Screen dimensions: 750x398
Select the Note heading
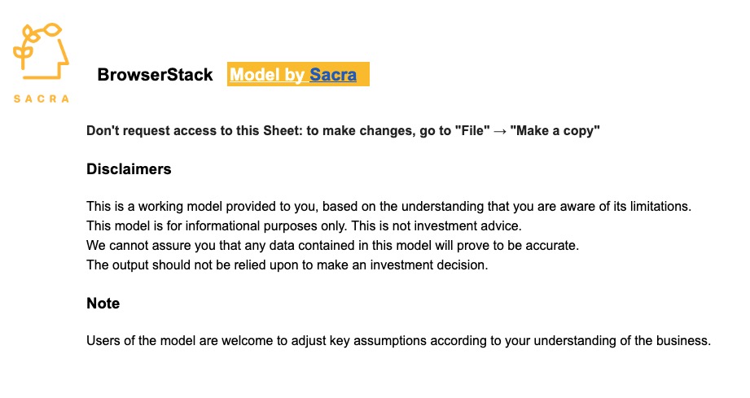coord(103,304)
